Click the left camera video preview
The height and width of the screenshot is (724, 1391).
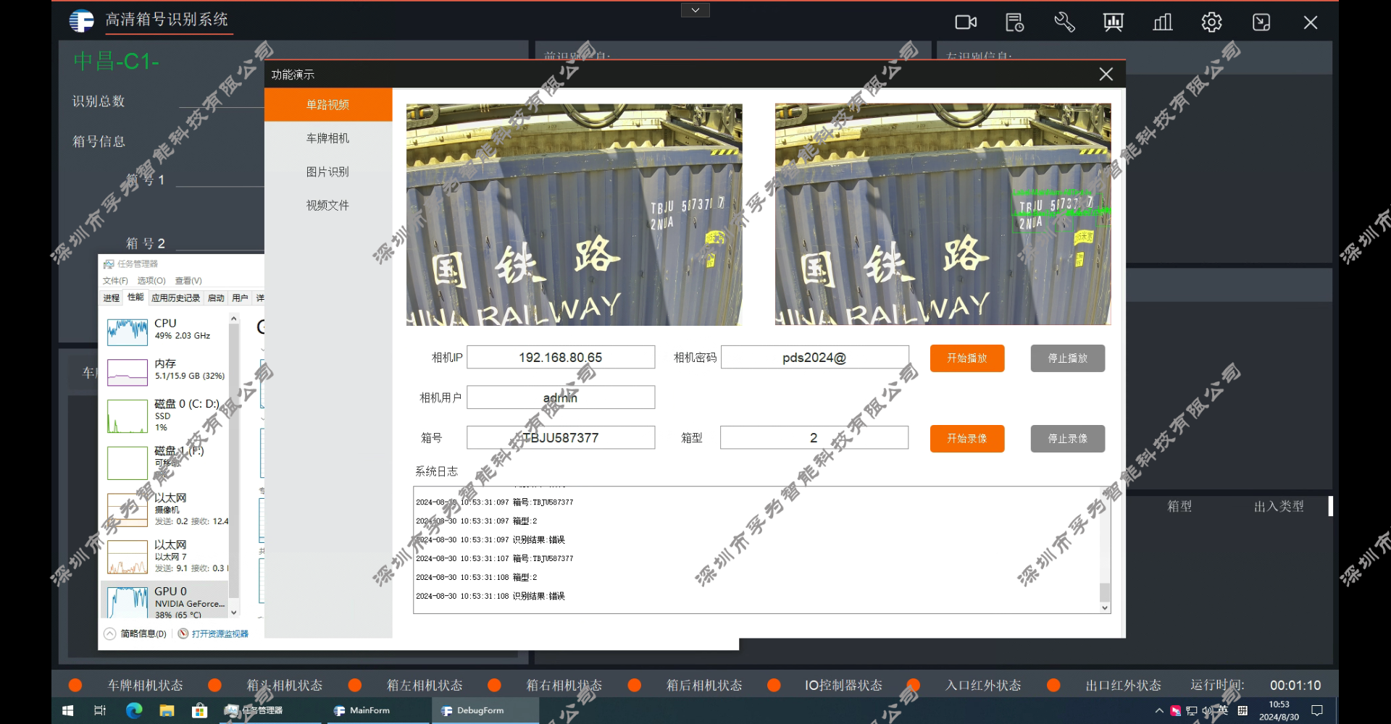click(575, 214)
